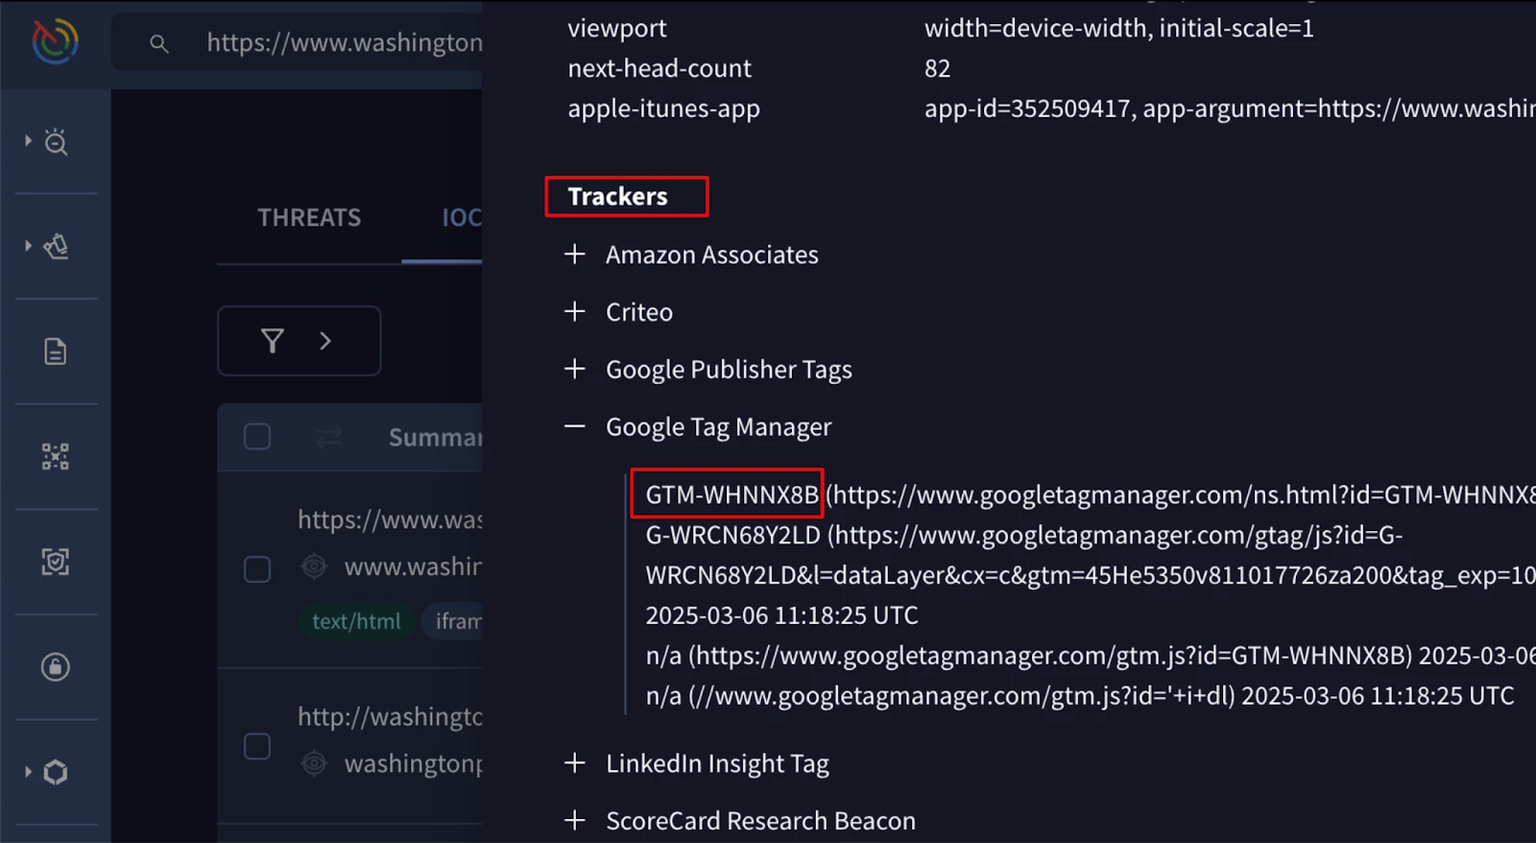Tick the select-all checkbox in Summary header
1536x843 pixels.
(257, 437)
